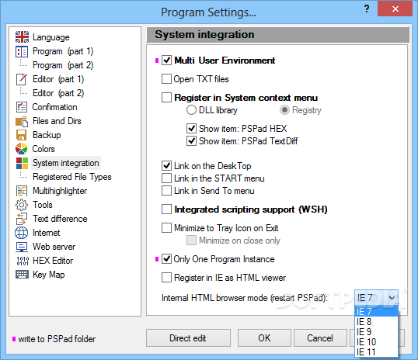Choose IE 11 in dropdown list

(376, 352)
